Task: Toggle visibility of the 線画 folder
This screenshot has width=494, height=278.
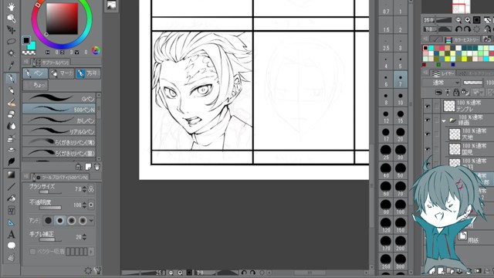Action: click(x=427, y=120)
